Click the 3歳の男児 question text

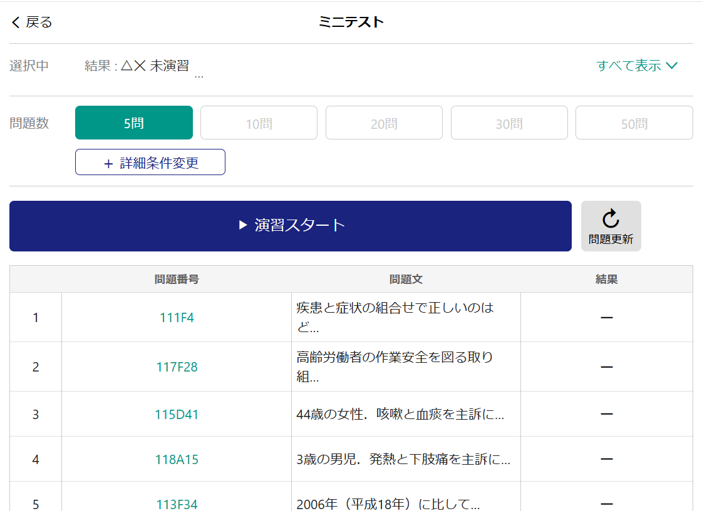[x=403, y=460]
